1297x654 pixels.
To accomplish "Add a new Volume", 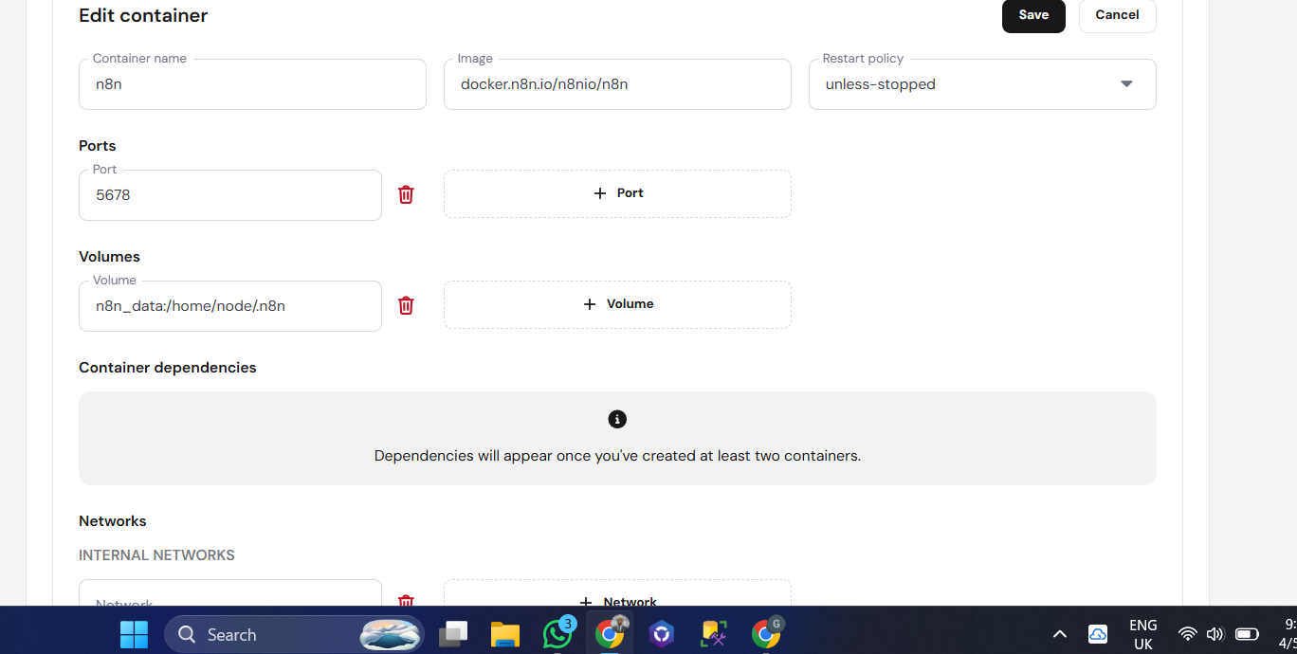I will (x=617, y=304).
